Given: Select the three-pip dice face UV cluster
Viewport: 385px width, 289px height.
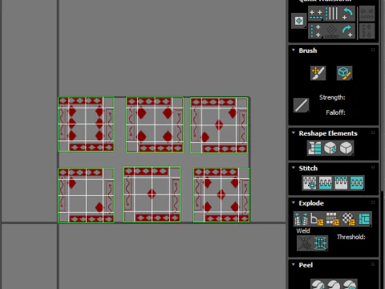Looking at the screenshot, I should coord(219,125).
